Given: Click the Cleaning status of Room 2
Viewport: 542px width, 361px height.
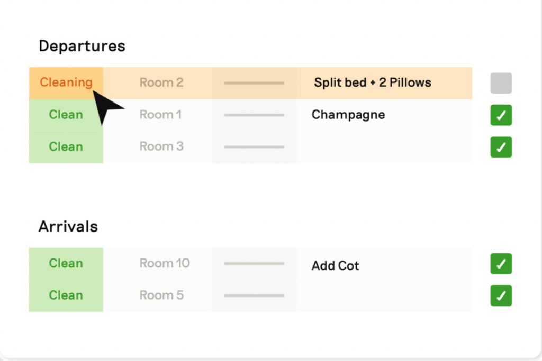Looking at the screenshot, I should 66,83.
